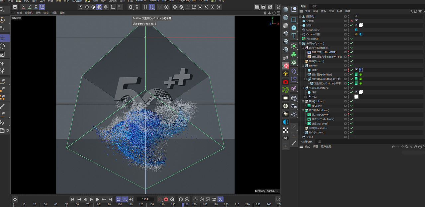425x207 pixels.
Task: Click the go-to-start playback button
Action: point(72,199)
